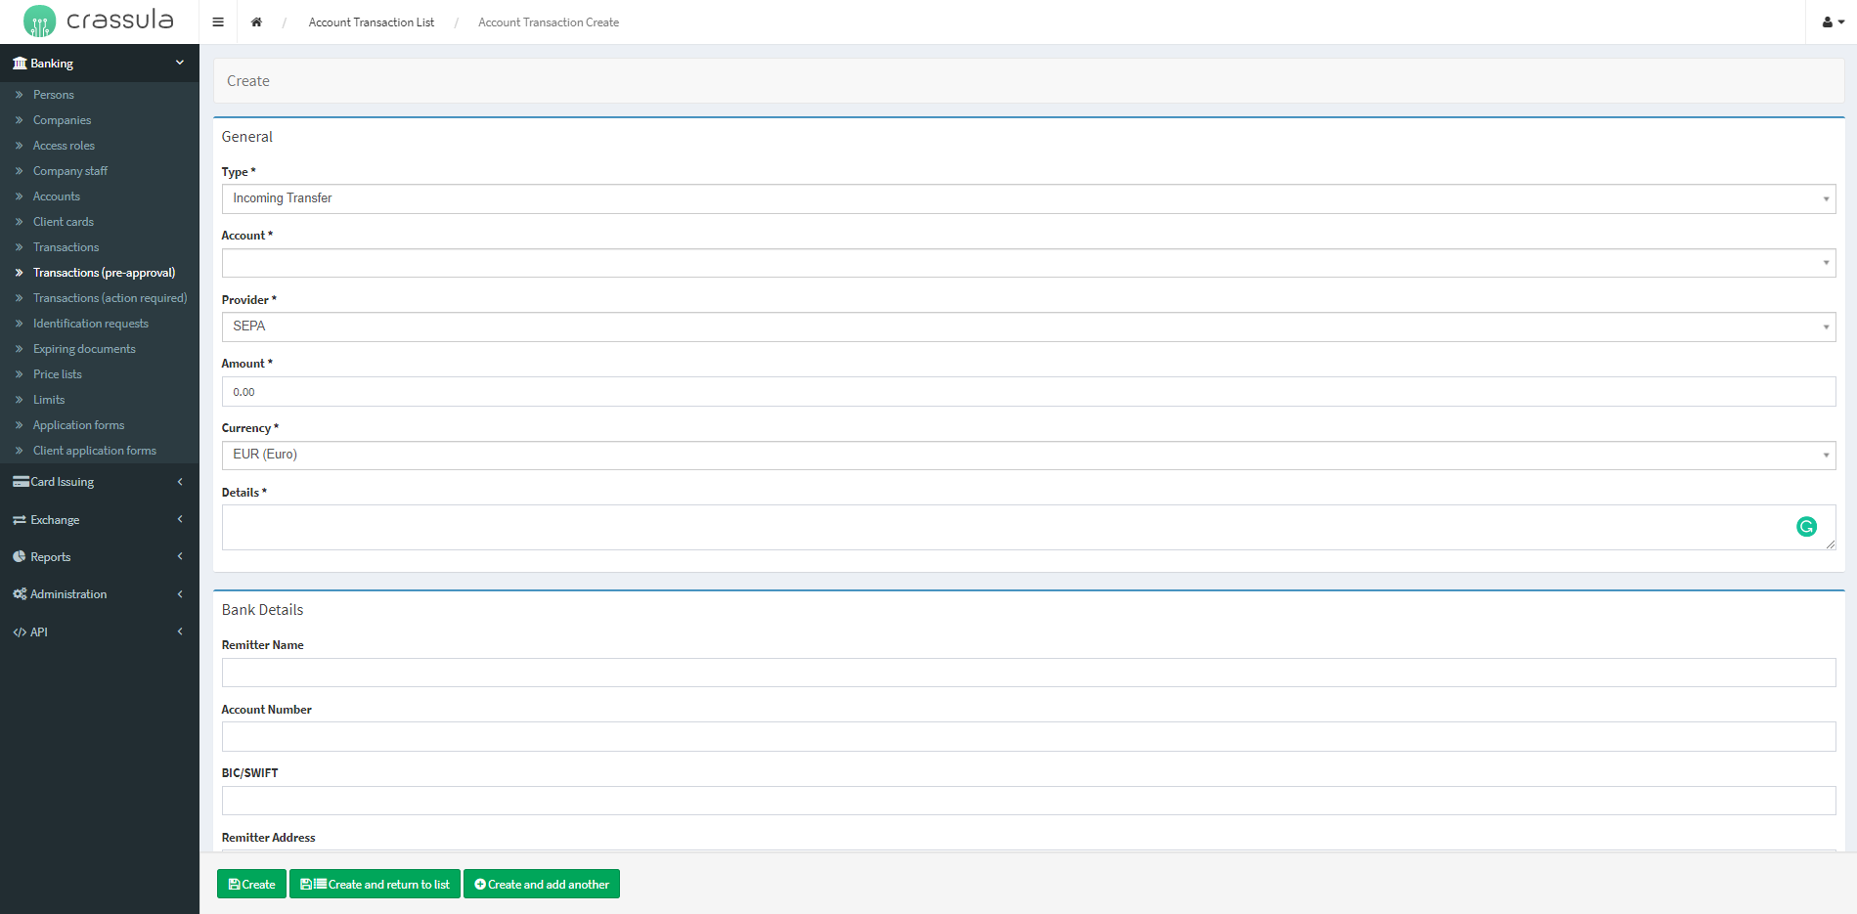The width and height of the screenshot is (1857, 914).
Task: Open the user profile menu icon
Action: tap(1832, 22)
